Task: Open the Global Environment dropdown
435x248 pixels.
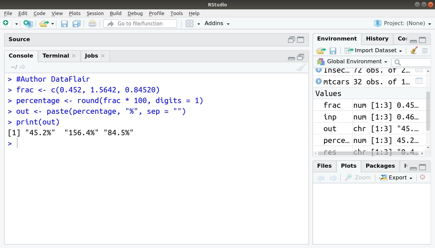Action: (x=352, y=62)
